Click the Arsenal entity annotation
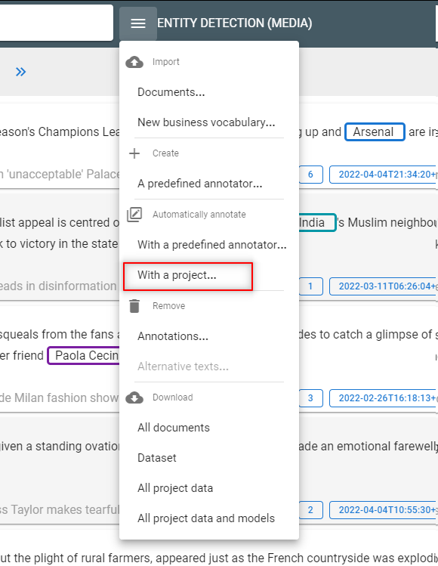Viewport: 438px width, 566px height. (x=375, y=132)
